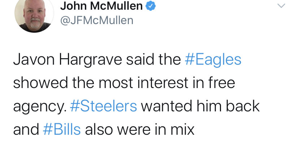This screenshot has width=299, height=143.
Task: Tap the words "said the" before #Eagles
Action: pyautogui.click(x=153, y=60)
